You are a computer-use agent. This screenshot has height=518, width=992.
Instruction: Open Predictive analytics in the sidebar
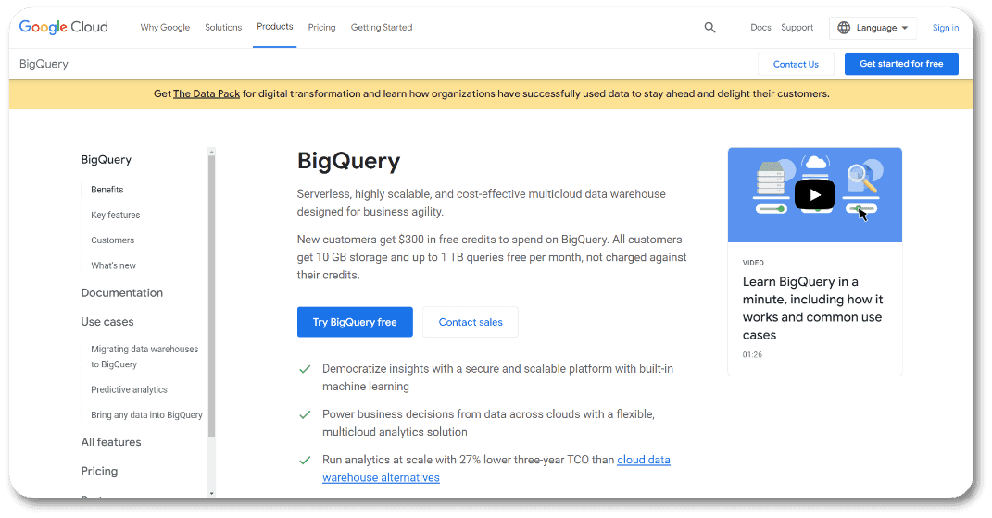[x=129, y=389]
